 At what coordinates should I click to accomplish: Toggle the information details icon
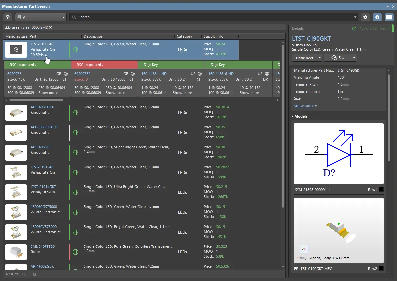click(x=377, y=17)
